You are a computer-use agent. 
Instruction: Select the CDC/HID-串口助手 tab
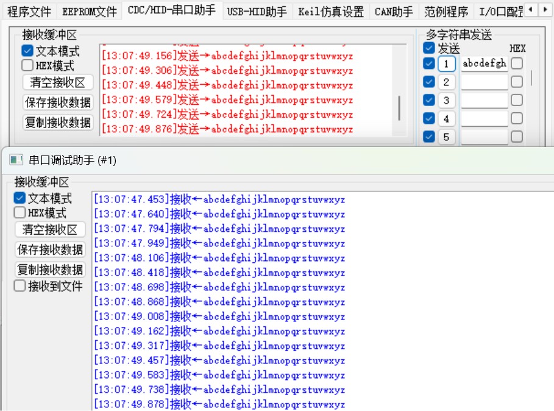[x=172, y=10]
